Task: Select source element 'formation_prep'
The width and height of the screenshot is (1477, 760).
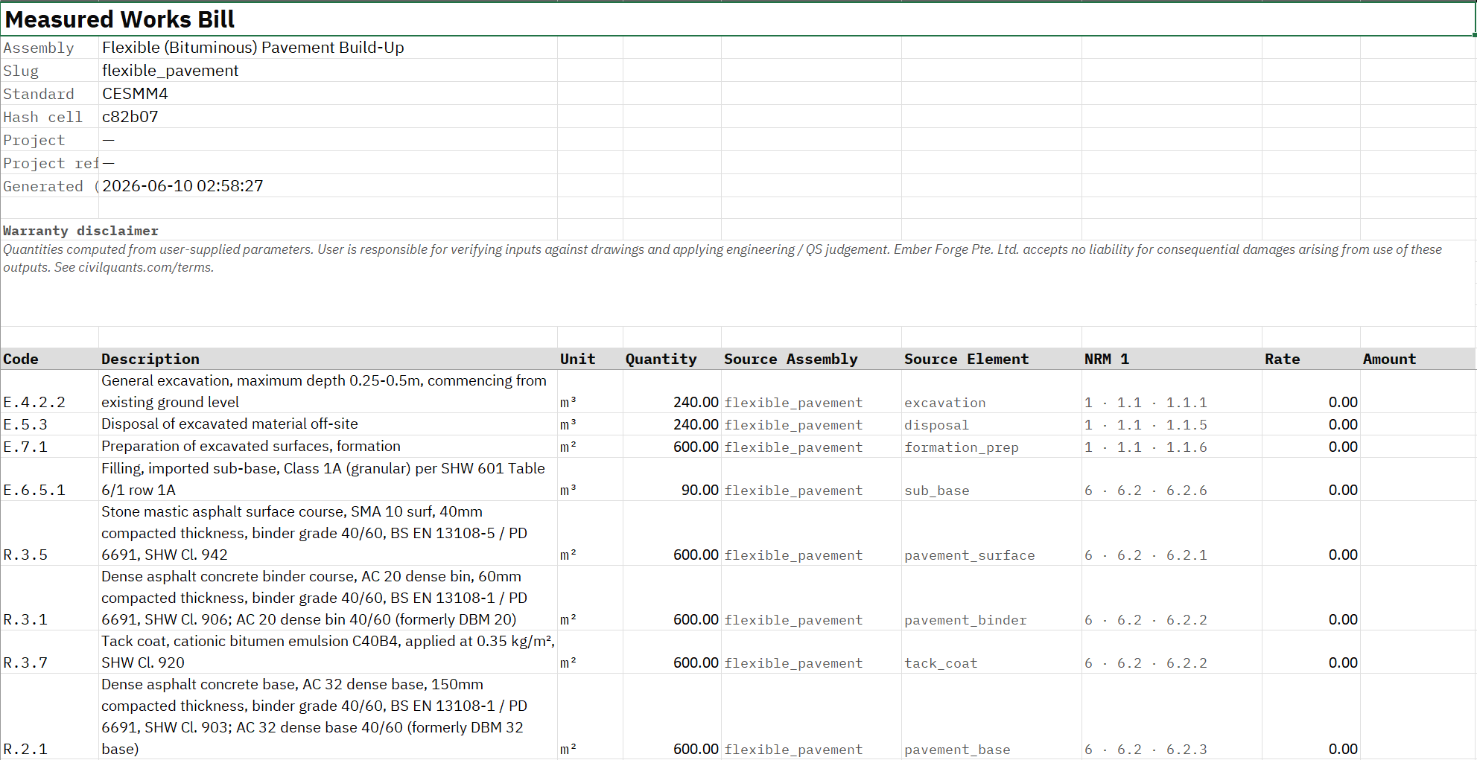Action: [991, 447]
